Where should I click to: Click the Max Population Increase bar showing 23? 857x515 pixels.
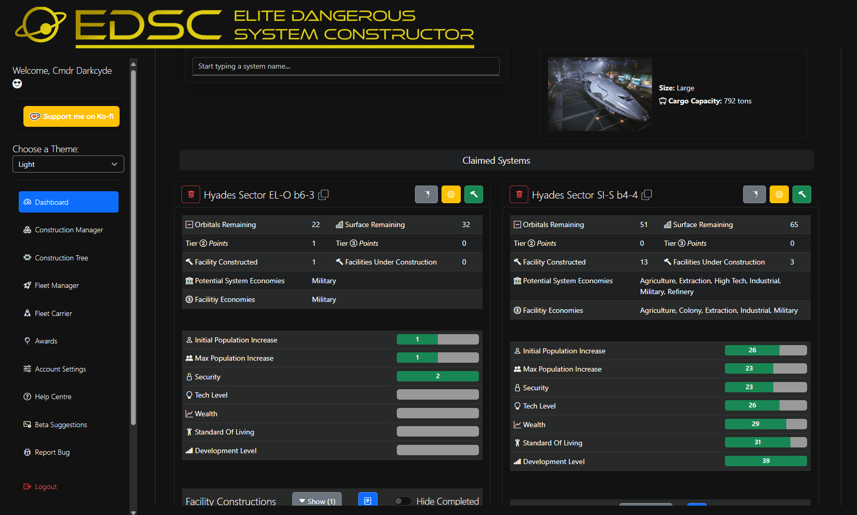(766, 368)
